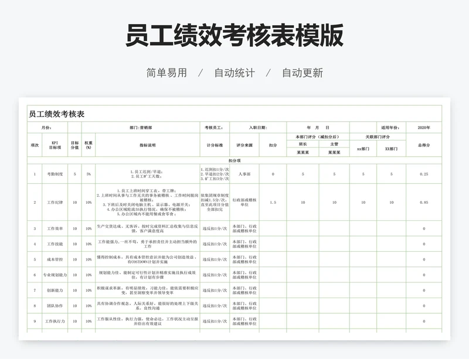Click the total score 0.25 cell

click(x=424, y=174)
